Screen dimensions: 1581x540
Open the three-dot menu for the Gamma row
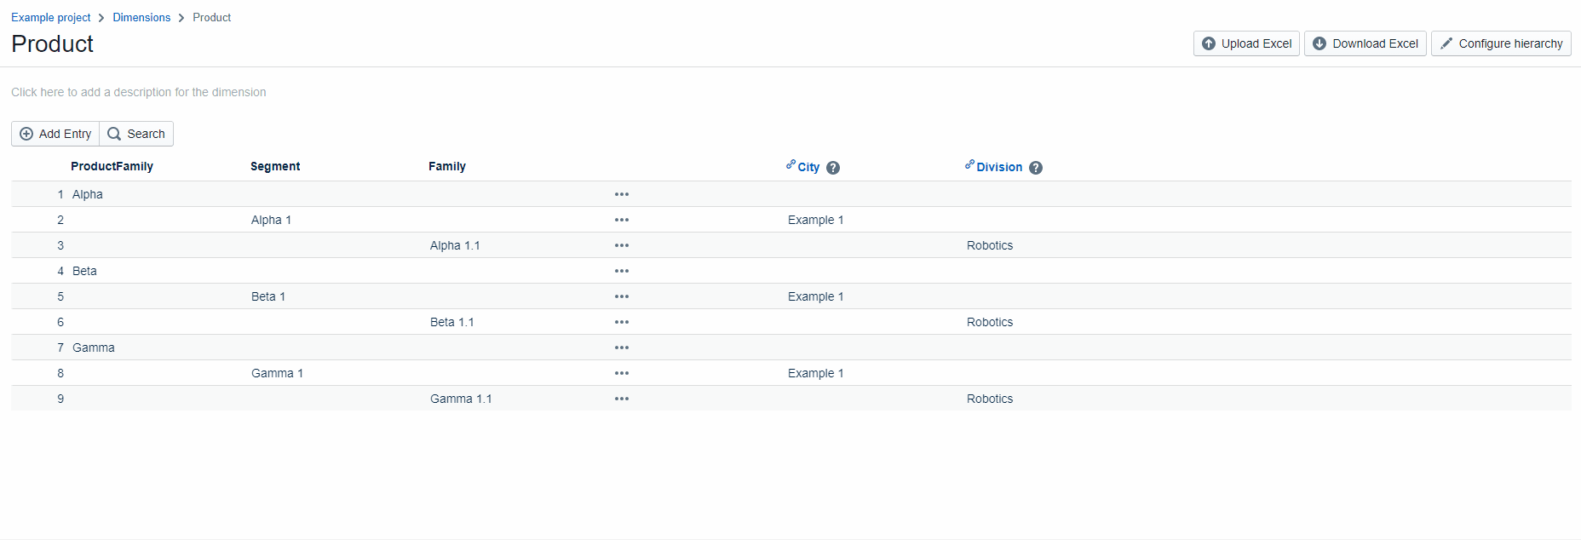622,348
